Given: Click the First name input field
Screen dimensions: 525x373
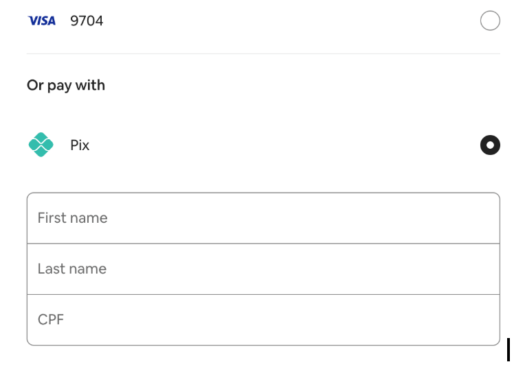Looking at the screenshot, I should pos(263,218).
